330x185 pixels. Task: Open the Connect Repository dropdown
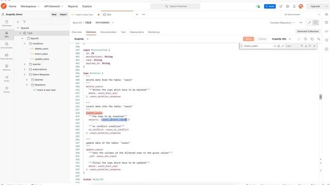pos(282,23)
